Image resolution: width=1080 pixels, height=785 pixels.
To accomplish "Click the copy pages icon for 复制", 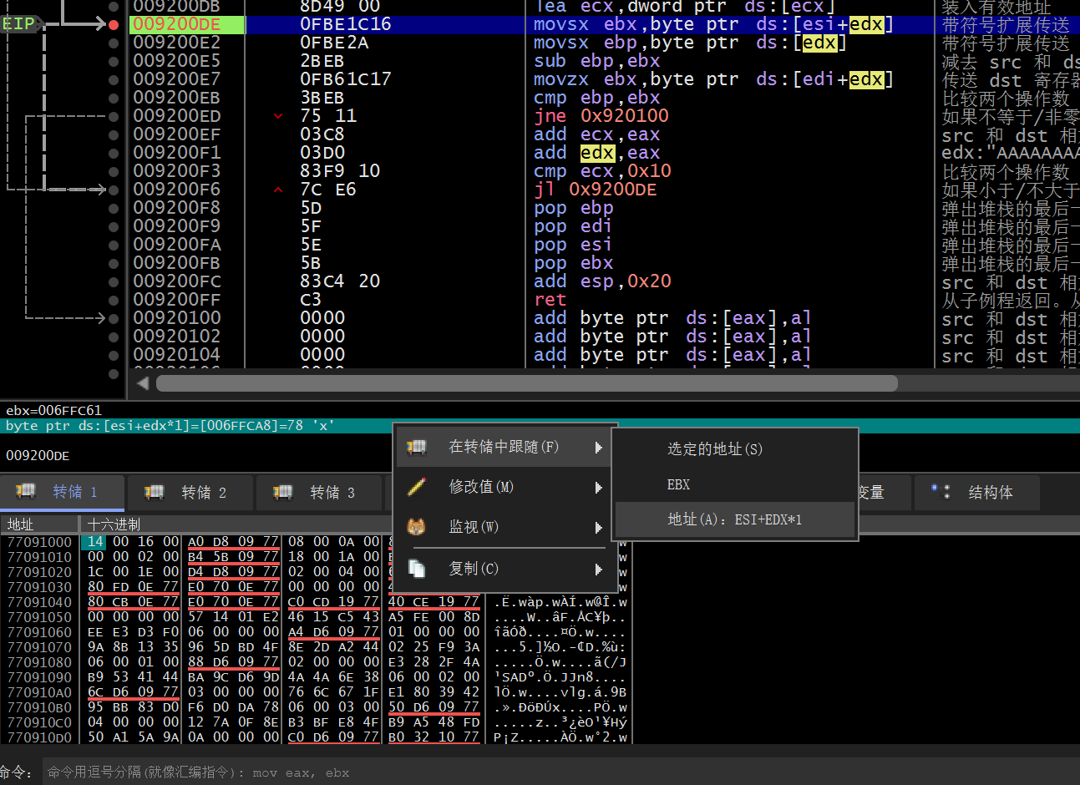I will click(416, 568).
